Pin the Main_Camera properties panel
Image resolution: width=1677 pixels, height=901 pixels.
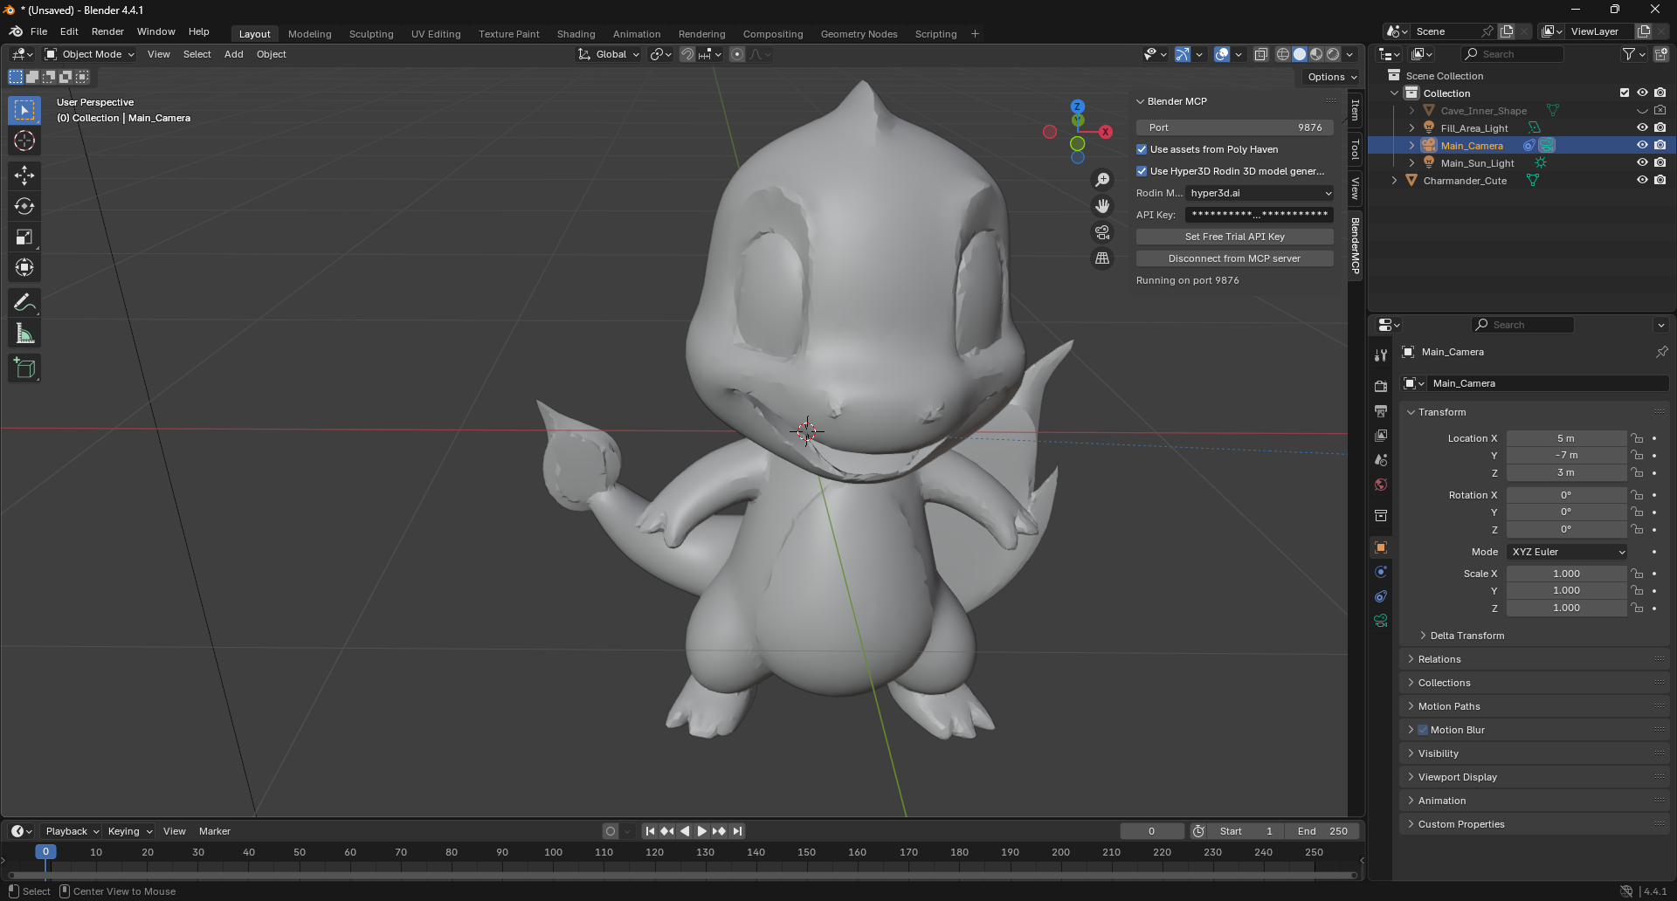(1661, 352)
